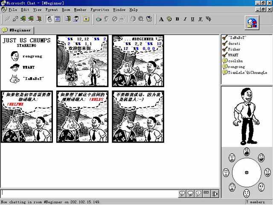Open the Favorites menu
The image size is (273, 205).
99,10
